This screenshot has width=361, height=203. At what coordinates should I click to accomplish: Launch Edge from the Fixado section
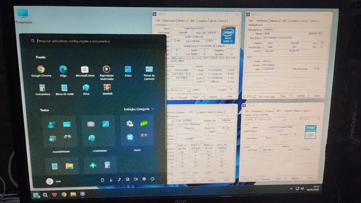pos(63,71)
